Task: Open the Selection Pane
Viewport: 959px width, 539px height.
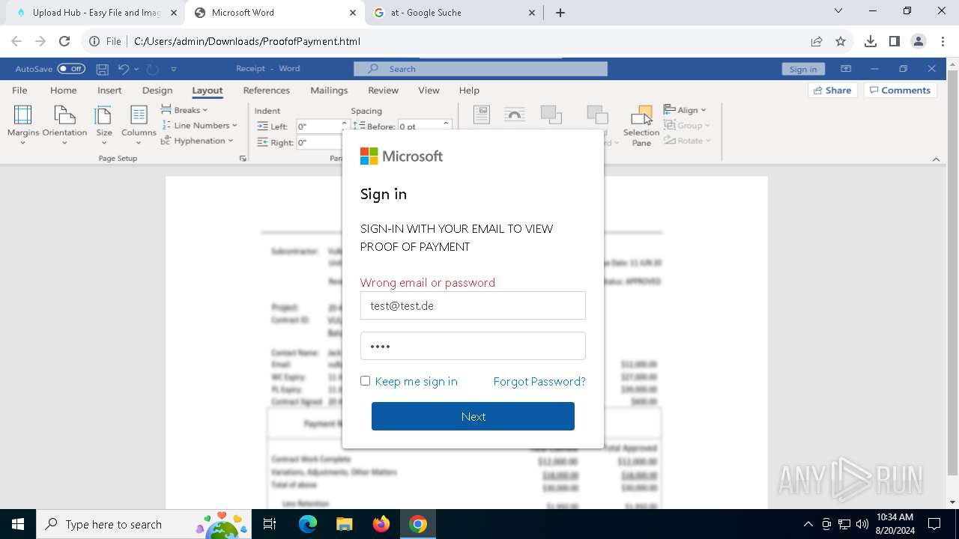Action: click(x=641, y=126)
